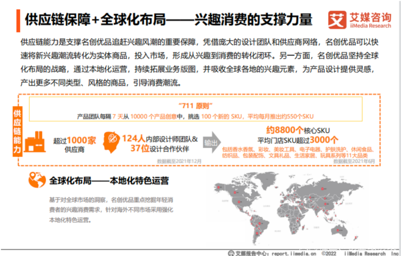Click the 纺织品、包装配饰 category list line
Image resolution: width=401 pixels, height=256 pixels.
295,156
